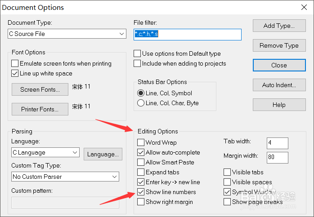
Task: Disable Show line numbers checkbox
Action: (141, 192)
